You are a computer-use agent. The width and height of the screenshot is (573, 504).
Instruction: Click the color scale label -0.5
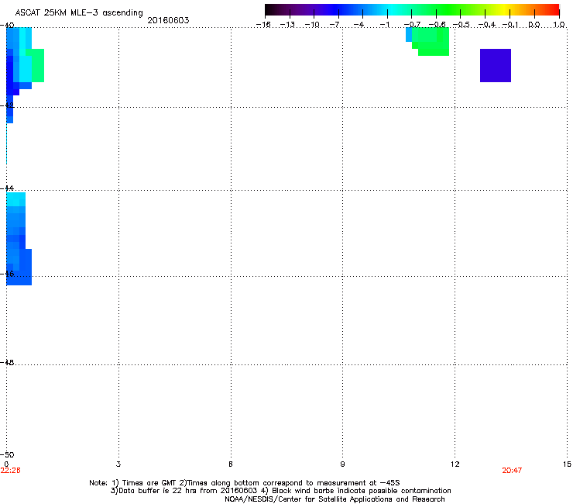pyautogui.click(x=461, y=25)
